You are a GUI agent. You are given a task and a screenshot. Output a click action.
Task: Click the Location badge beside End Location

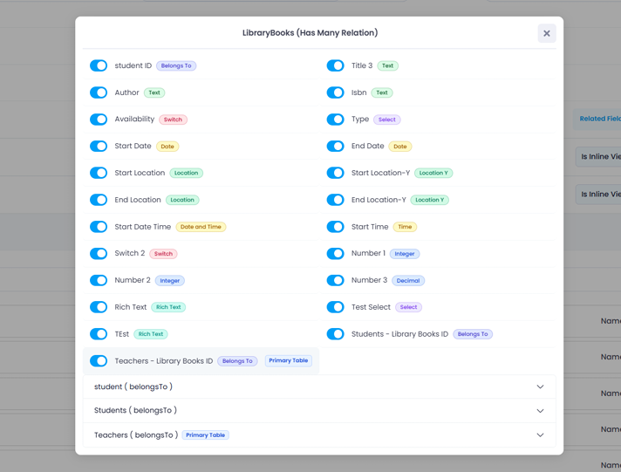pos(182,200)
